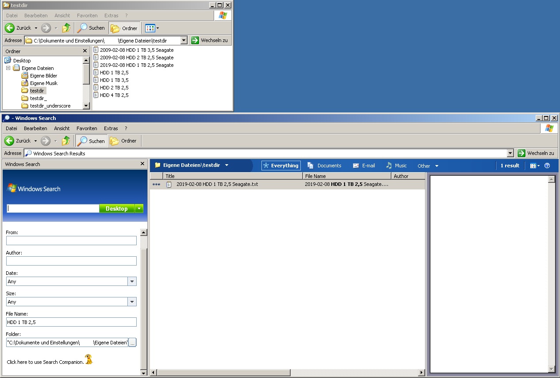Open Favoriten menu in testdir window
This screenshot has height=378, width=560.
87,15
